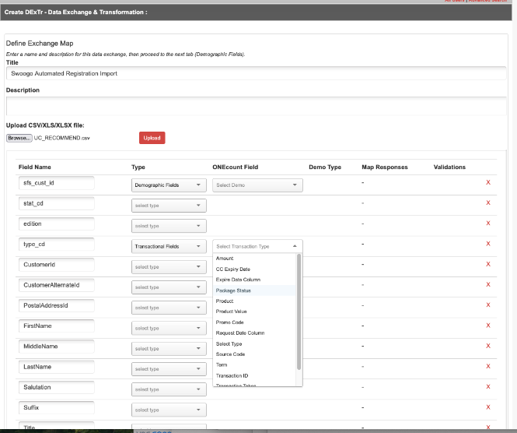Open type dropdown for stat_cd row
517x433 pixels.
point(169,206)
